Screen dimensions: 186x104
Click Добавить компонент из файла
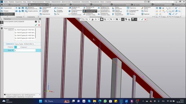[31, 8]
